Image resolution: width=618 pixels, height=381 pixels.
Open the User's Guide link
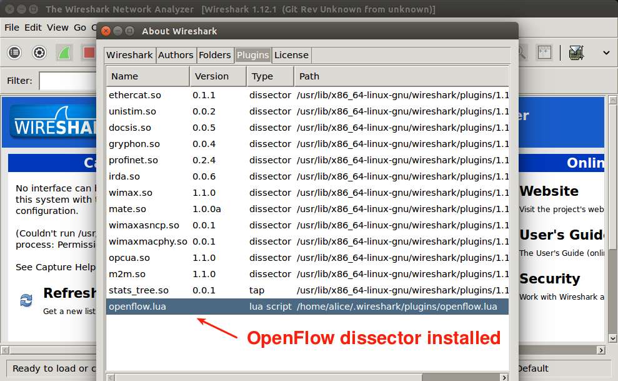(562, 235)
